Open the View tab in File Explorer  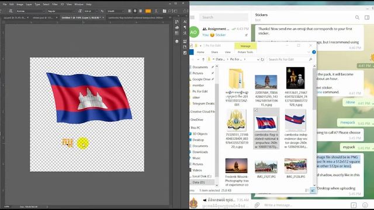click(x=228, y=52)
